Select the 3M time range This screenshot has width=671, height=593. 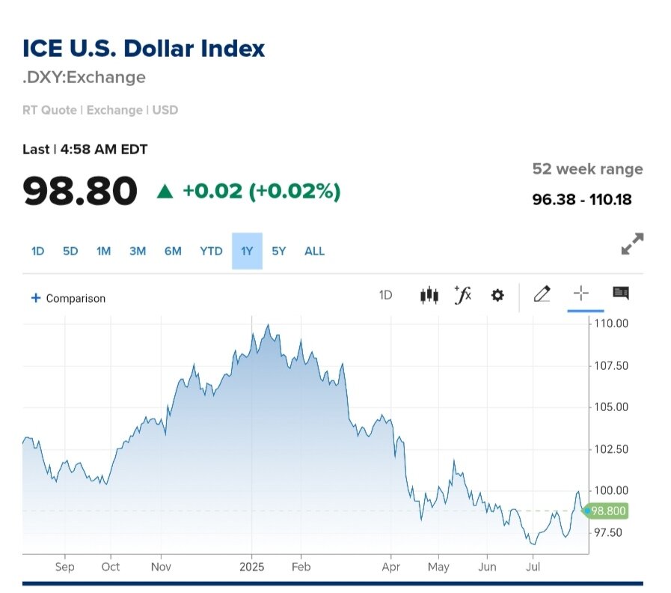coord(138,251)
